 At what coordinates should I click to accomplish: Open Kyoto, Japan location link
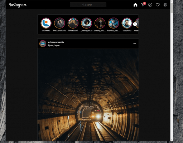click(x=54, y=45)
